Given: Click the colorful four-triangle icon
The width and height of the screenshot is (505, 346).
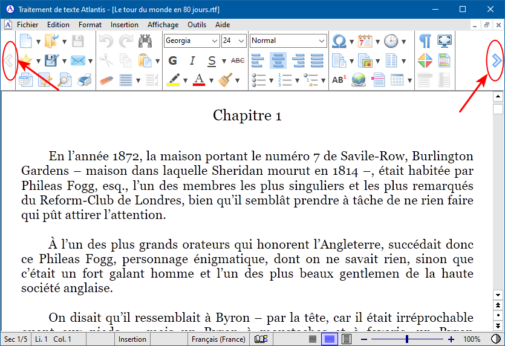Looking at the screenshot, I should 425,60.
